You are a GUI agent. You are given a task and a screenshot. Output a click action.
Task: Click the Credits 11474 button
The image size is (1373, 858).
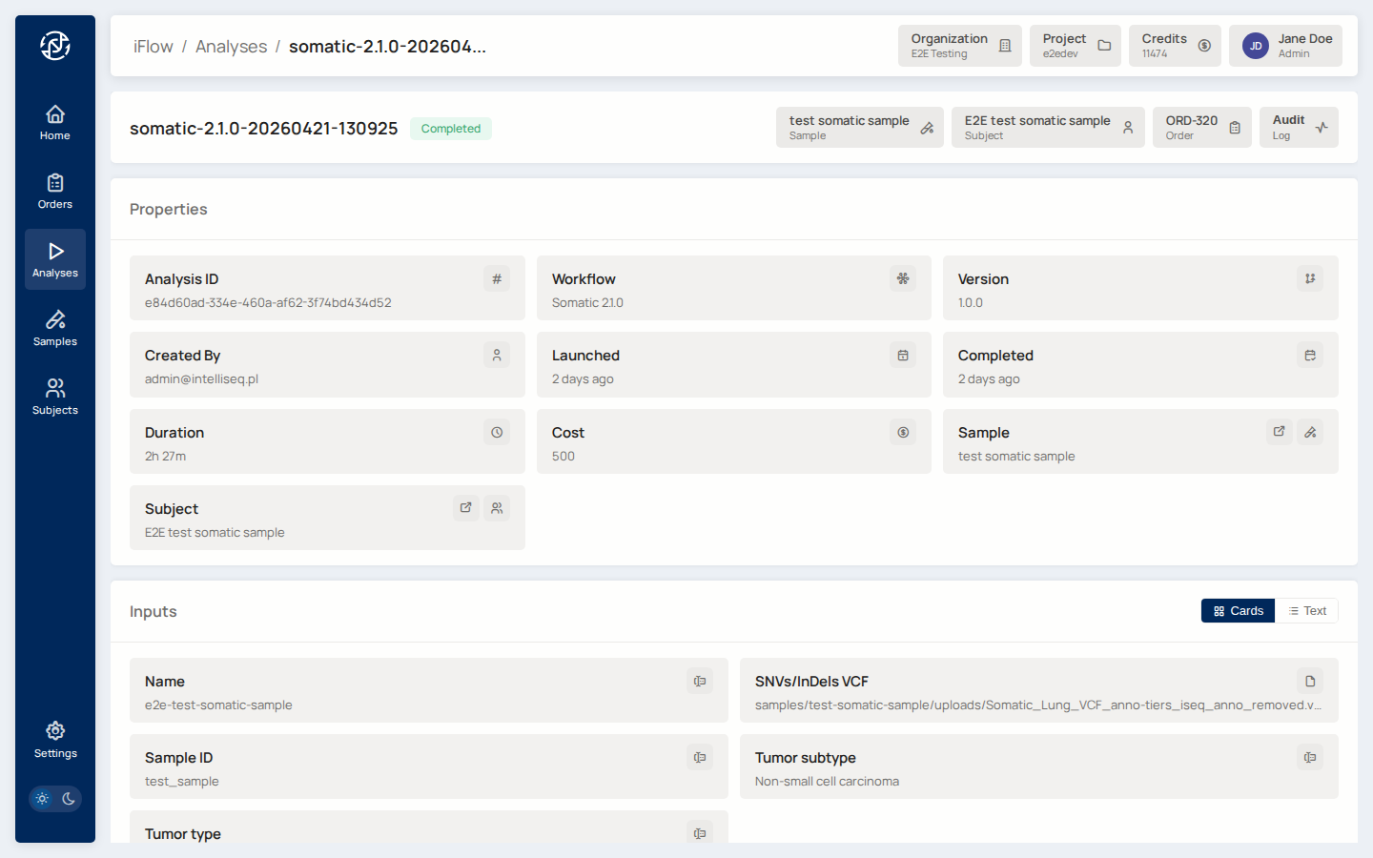point(1175,46)
